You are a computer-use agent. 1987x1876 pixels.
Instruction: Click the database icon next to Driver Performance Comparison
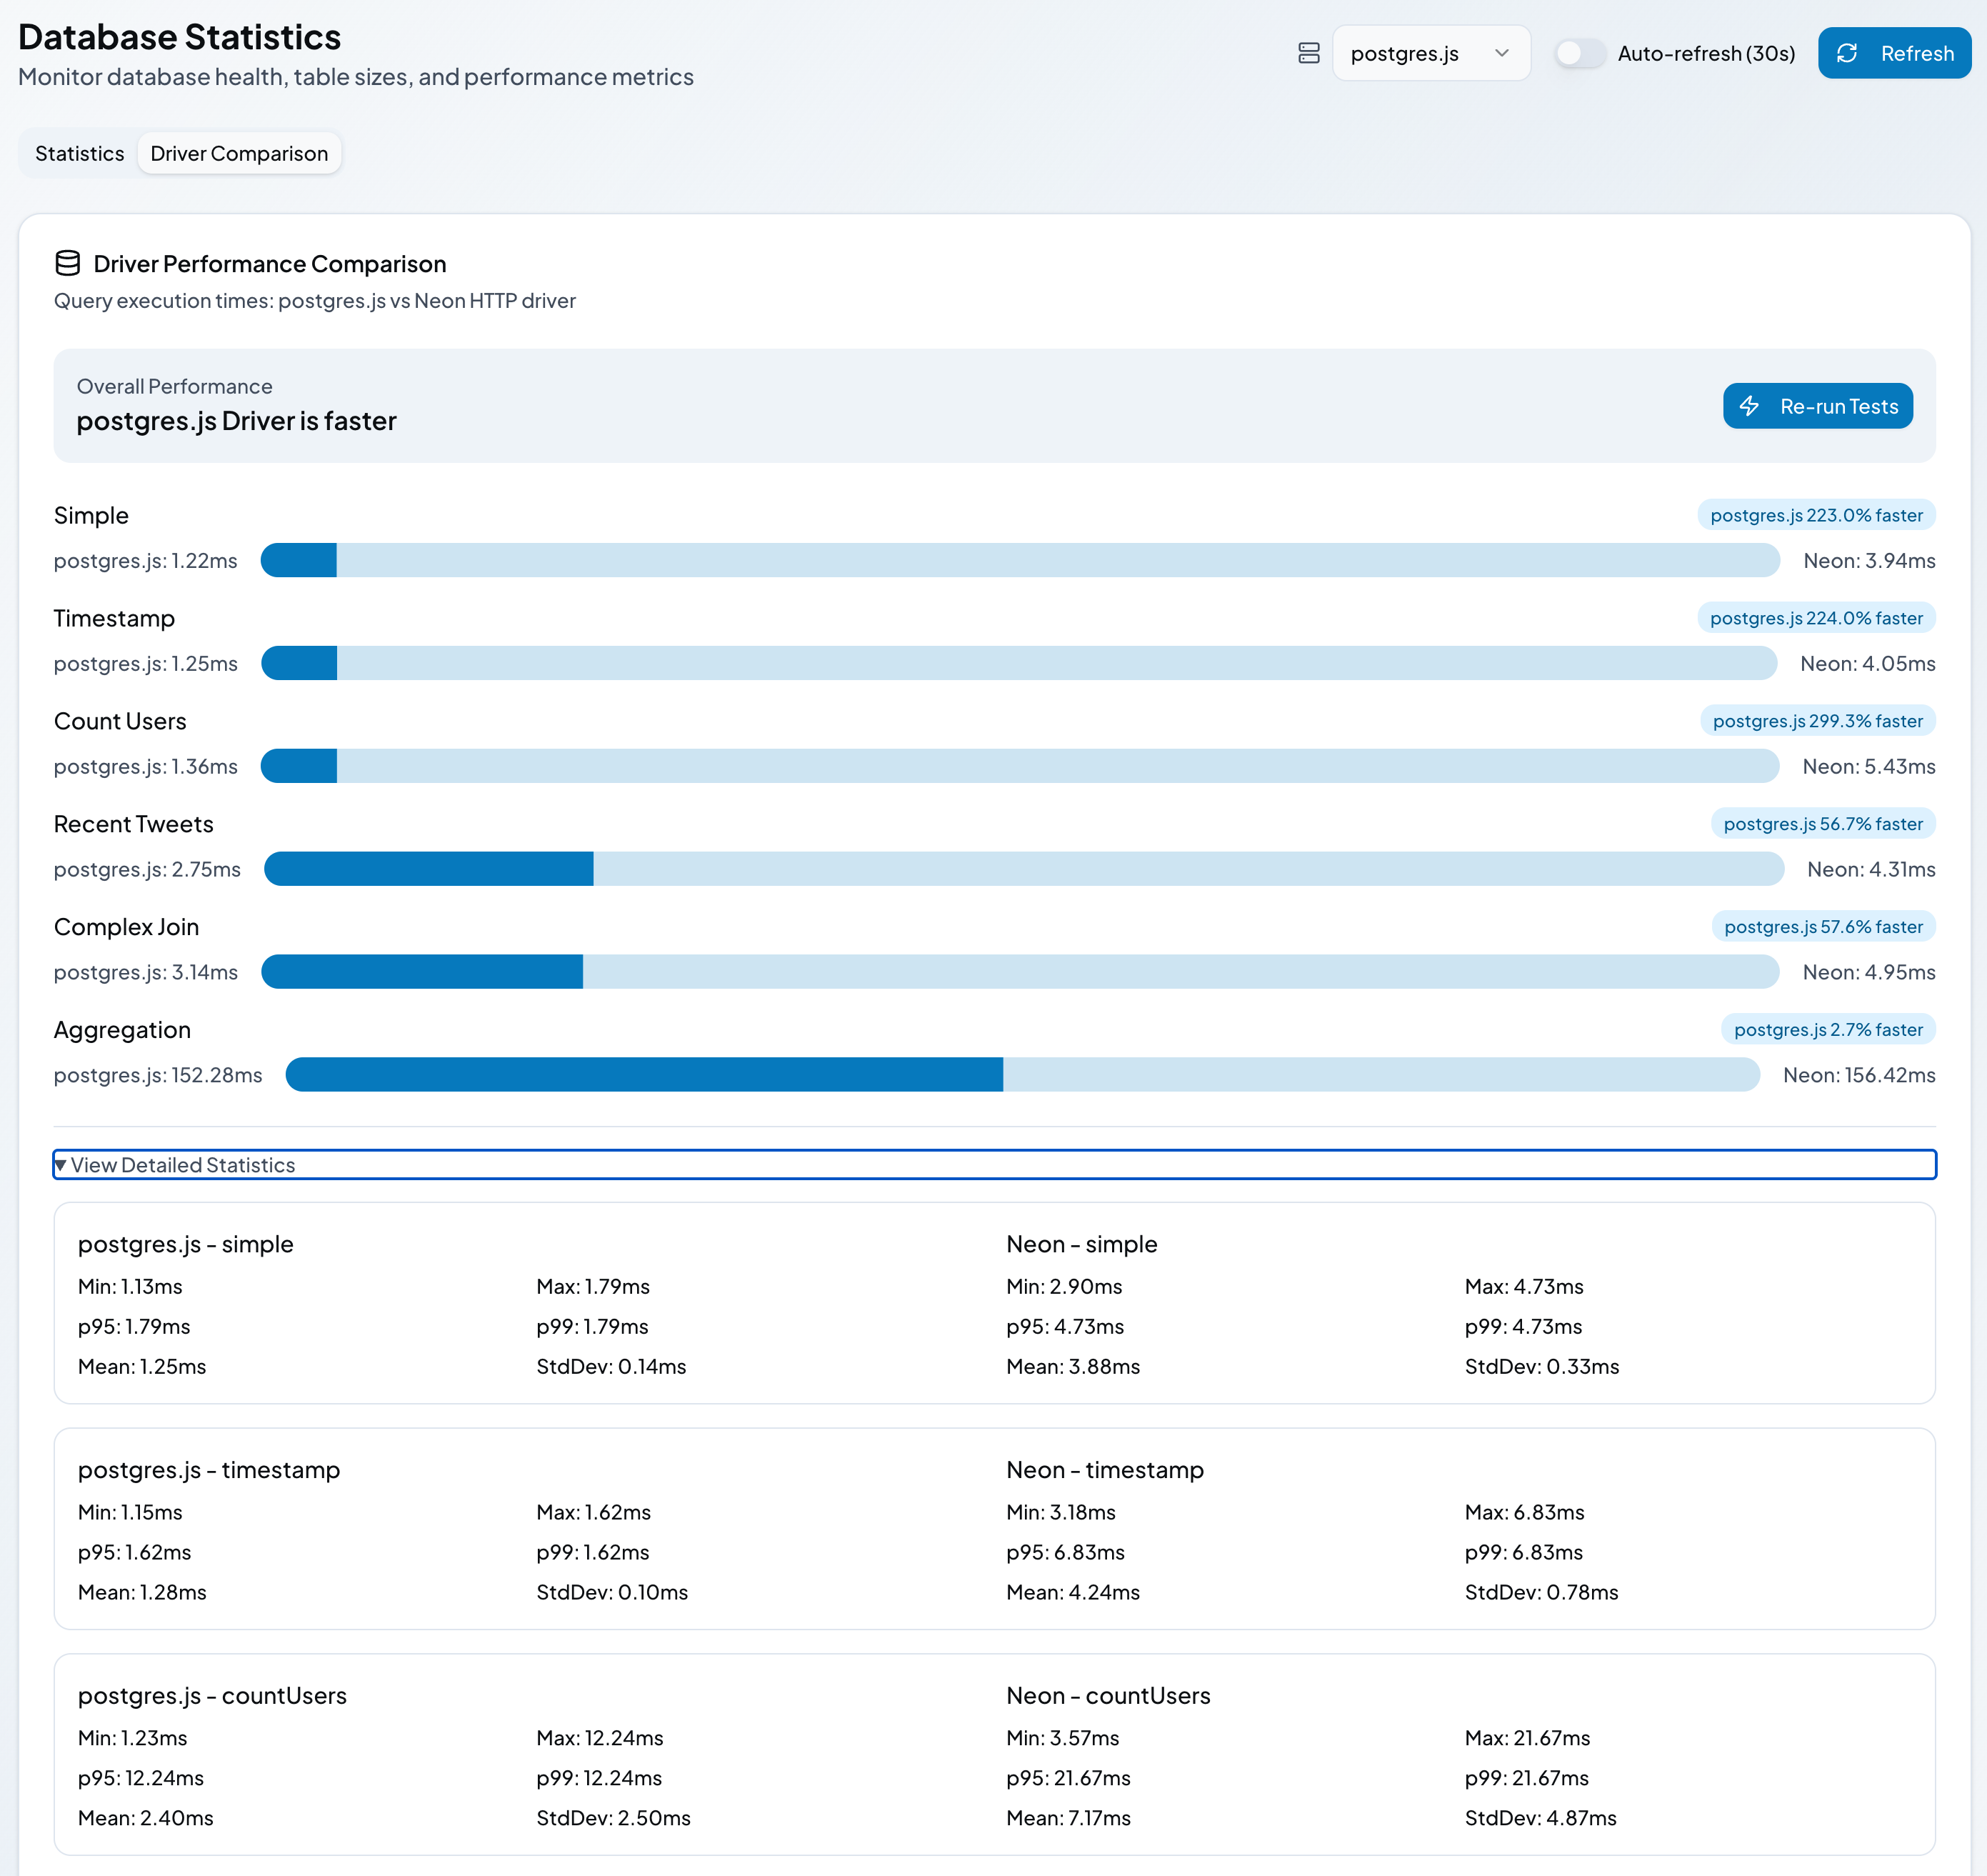[67, 263]
